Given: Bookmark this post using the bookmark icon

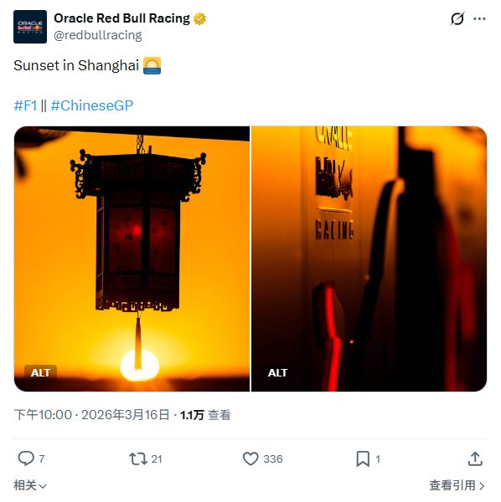Looking at the screenshot, I should 363,458.
